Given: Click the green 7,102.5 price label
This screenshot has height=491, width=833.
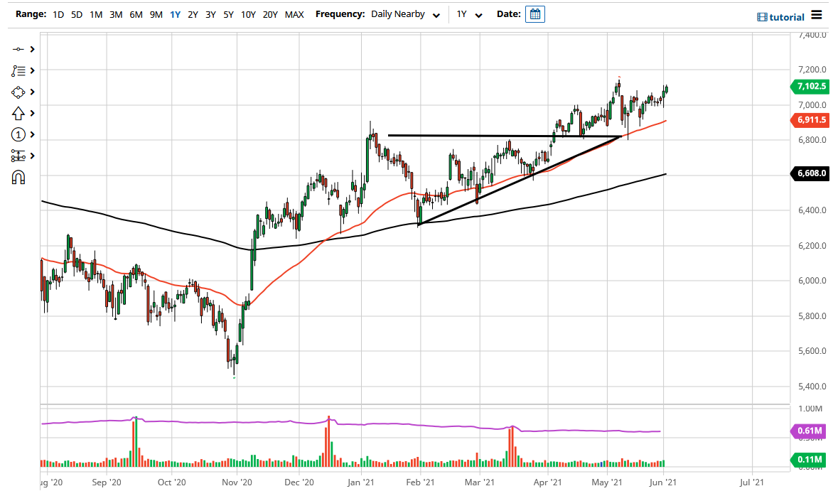Looking at the screenshot, I should (x=812, y=86).
